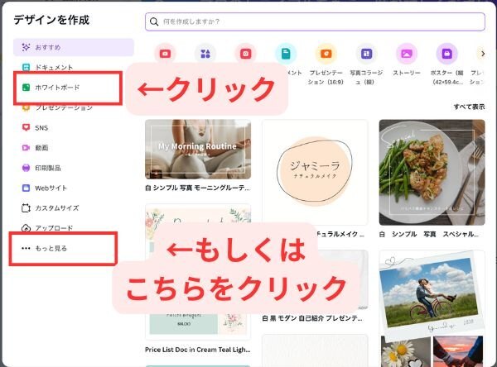This screenshot has height=367, width=497.
Task: Click the red play-button design type icon
Action: (165, 54)
